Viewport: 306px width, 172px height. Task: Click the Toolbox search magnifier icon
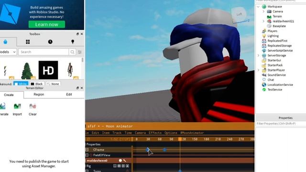pos(72,52)
